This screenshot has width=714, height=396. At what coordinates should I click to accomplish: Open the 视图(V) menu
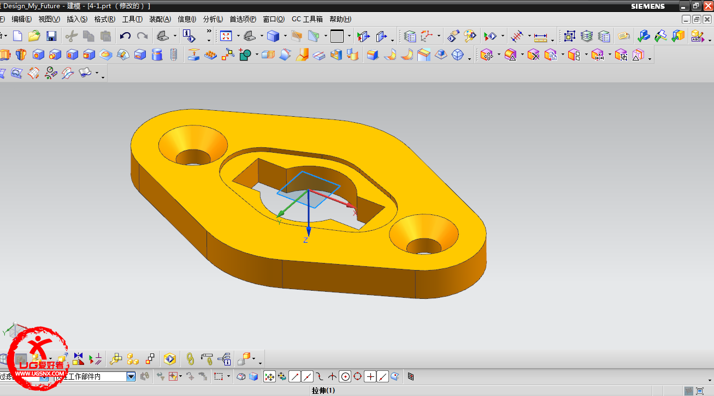pos(49,19)
